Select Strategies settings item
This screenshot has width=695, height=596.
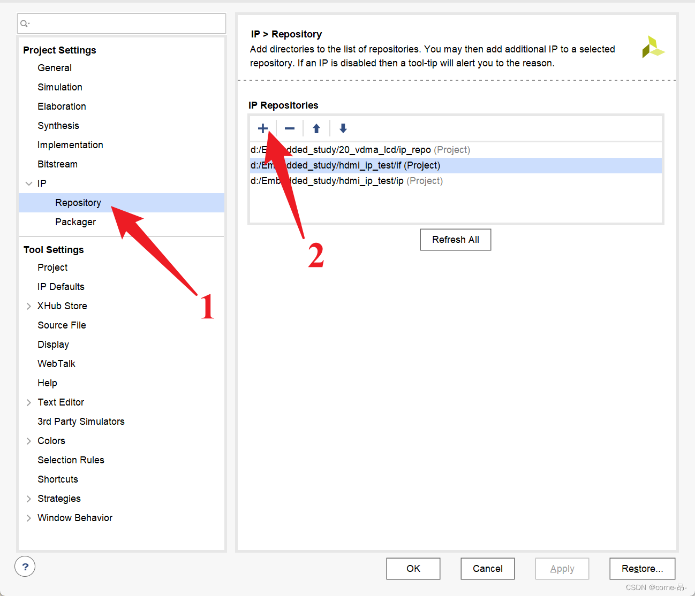(59, 499)
